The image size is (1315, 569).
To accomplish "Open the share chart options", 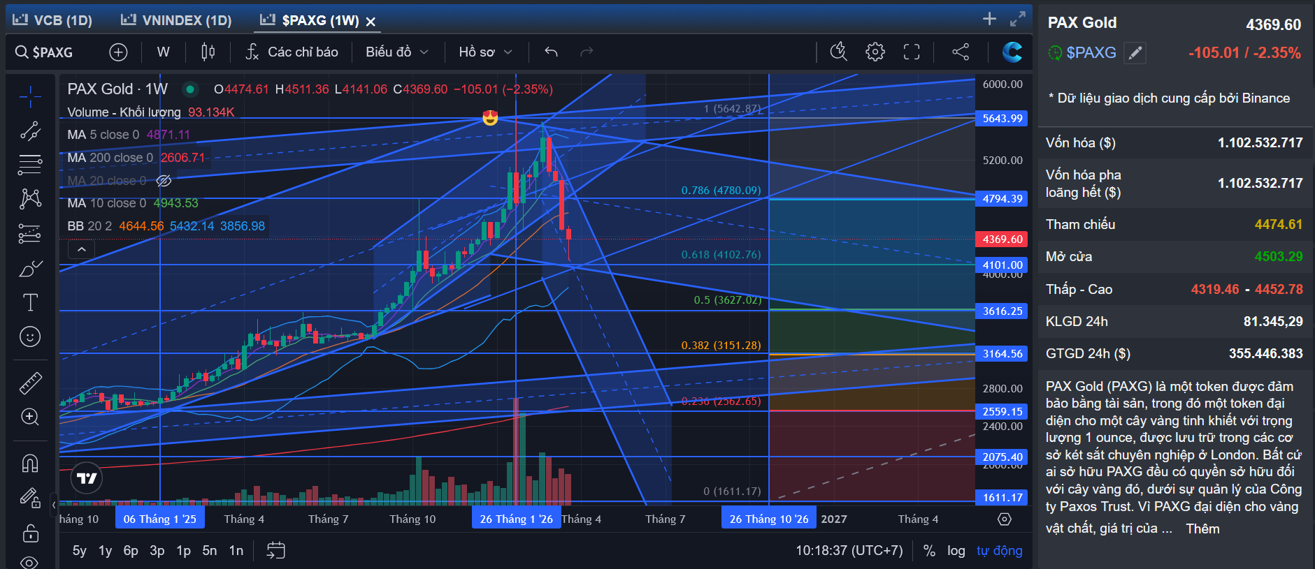I will (961, 52).
